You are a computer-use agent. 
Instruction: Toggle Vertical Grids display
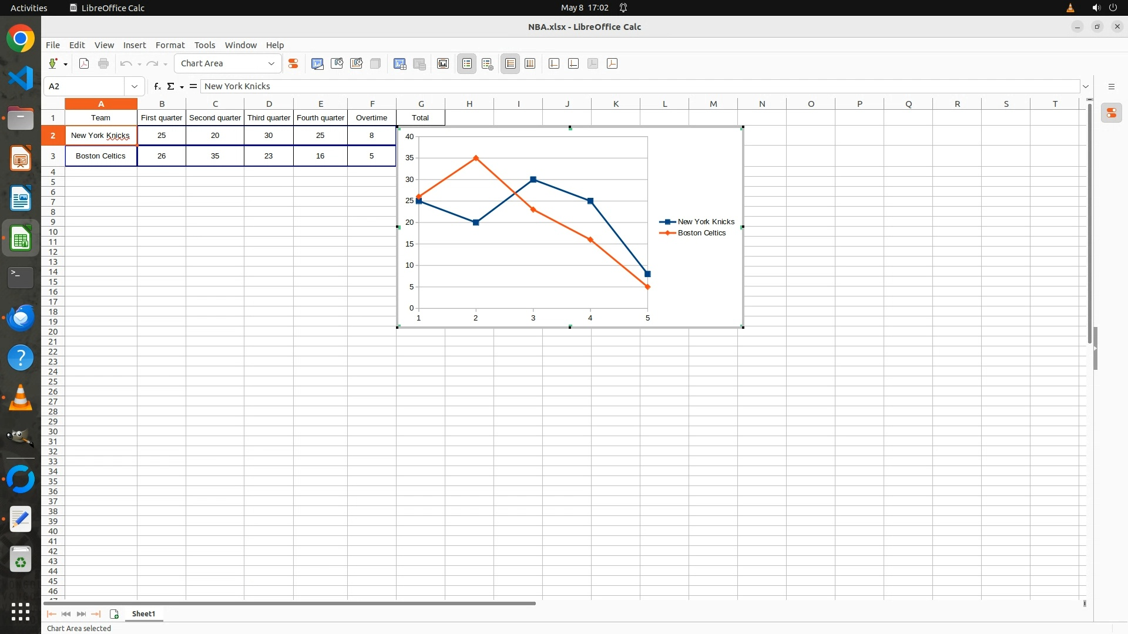coord(530,63)
